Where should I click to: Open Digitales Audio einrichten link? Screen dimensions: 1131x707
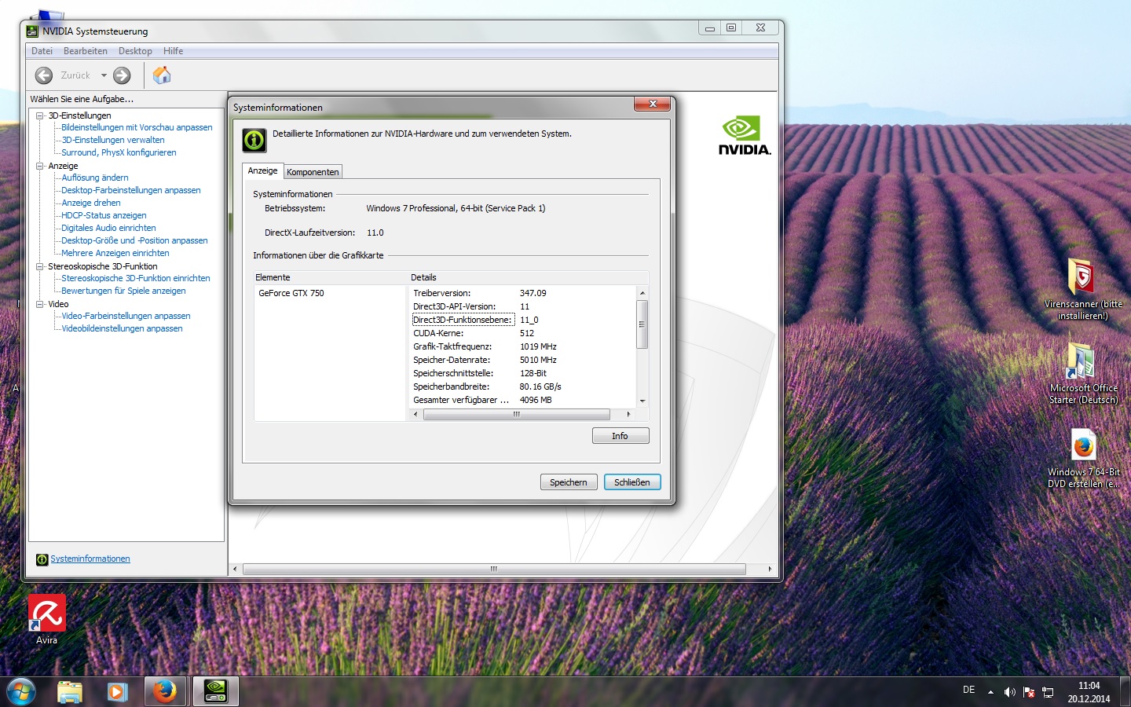click(108, 228)
